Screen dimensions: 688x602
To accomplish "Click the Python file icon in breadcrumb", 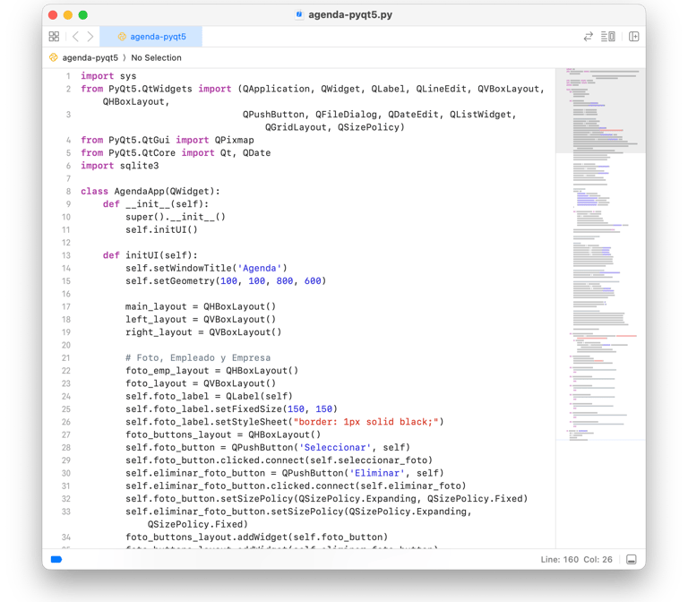I will tap(54, 57).
